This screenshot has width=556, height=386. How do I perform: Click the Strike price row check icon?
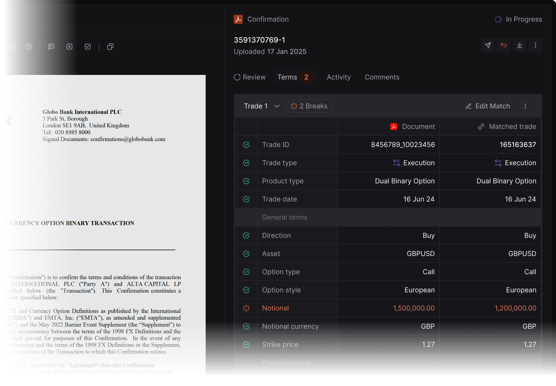[x=246, y=345]
